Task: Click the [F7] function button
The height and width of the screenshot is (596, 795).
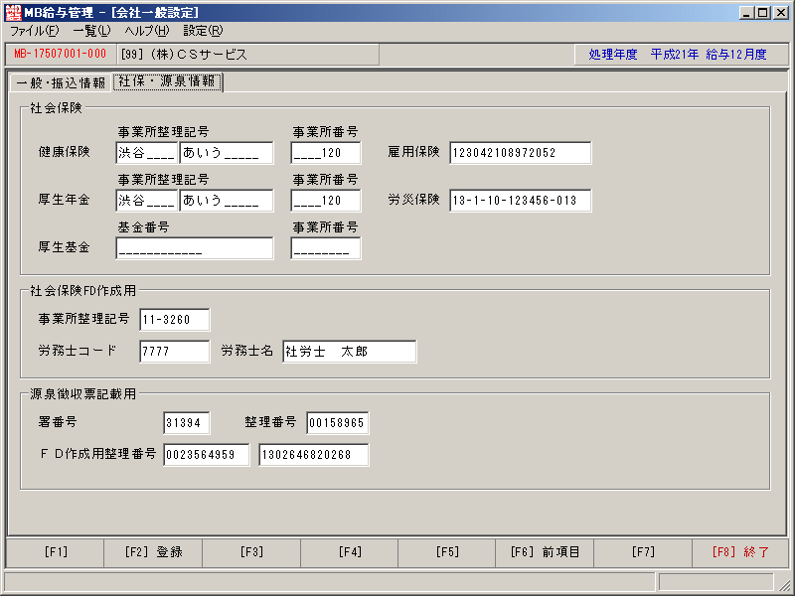Action: point(643,552)
